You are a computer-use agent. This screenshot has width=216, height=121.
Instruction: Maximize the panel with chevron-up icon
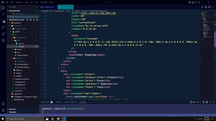(x=210, y=102)
